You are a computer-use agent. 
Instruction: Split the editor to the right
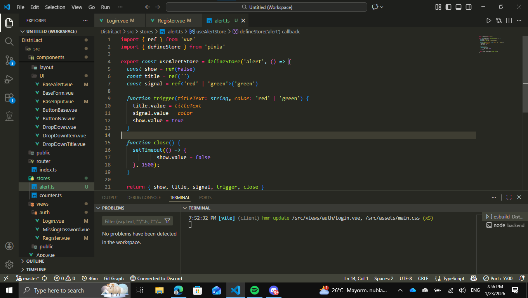pyautogui.click(x=509, y=21)
